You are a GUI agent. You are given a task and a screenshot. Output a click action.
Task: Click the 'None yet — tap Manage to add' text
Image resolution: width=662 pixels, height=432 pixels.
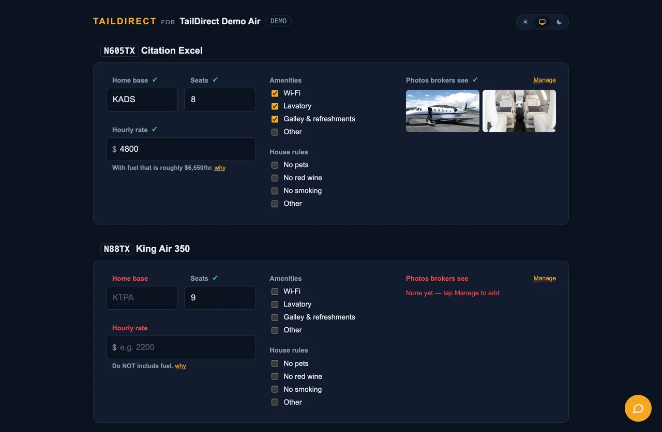click(x=453, y=293)
